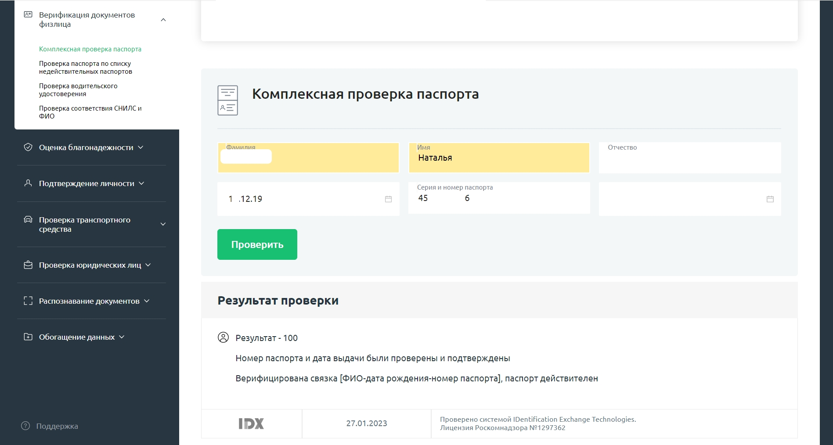833x445 pixels.
Task: Click the document icon next to Верификация документов физлица
Action: coord(29,14)
